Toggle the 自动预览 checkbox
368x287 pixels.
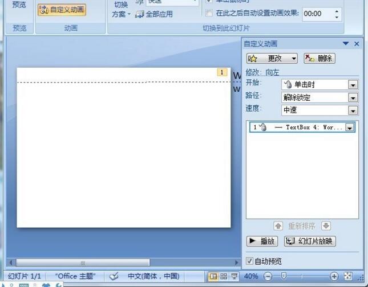click(249, 261)
